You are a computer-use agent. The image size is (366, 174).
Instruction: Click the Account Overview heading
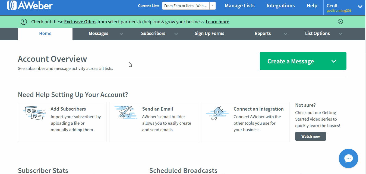pyautogui.click(x=52, y=59)
